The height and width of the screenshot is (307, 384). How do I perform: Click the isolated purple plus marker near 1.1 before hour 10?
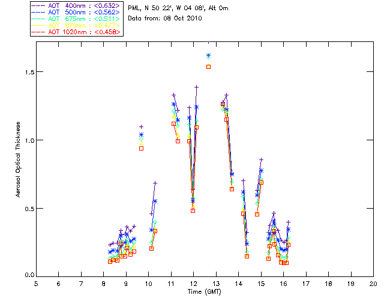coord(141,127)
